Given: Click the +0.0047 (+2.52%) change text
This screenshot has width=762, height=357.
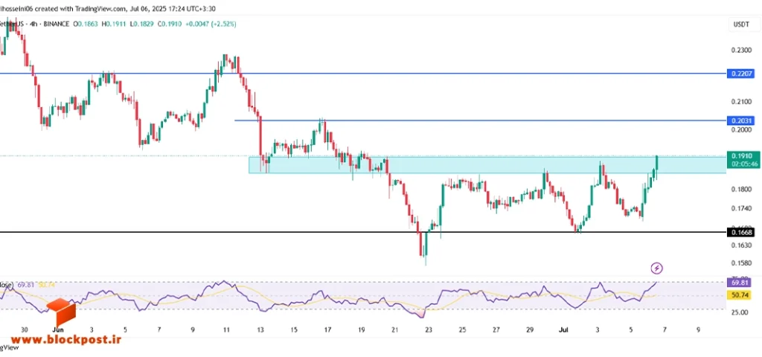Looking at the screenshot, I should click(211, 23).
